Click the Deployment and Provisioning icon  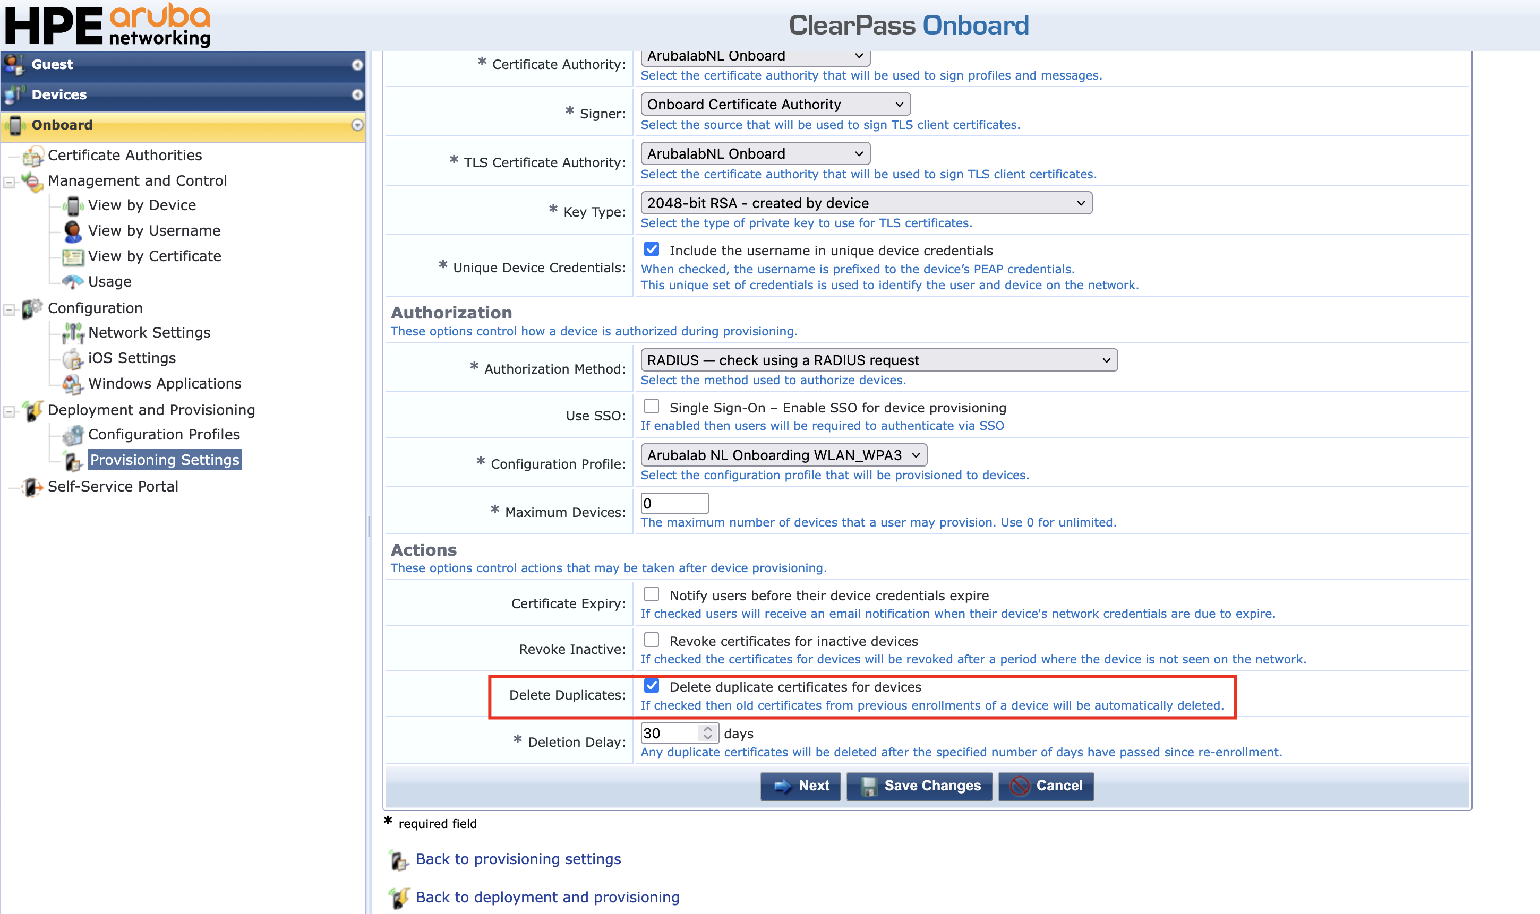(33, 410)
